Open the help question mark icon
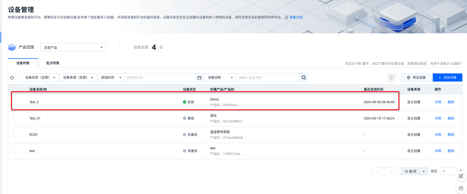 (x=461, y=188)
